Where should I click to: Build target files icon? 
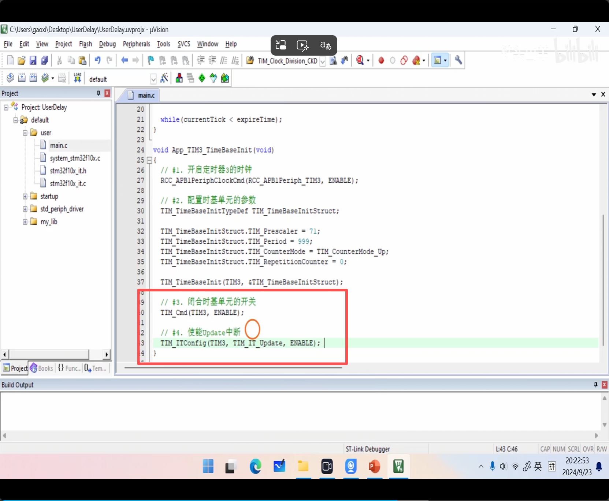pyautogui.click(x=22, y=78)
